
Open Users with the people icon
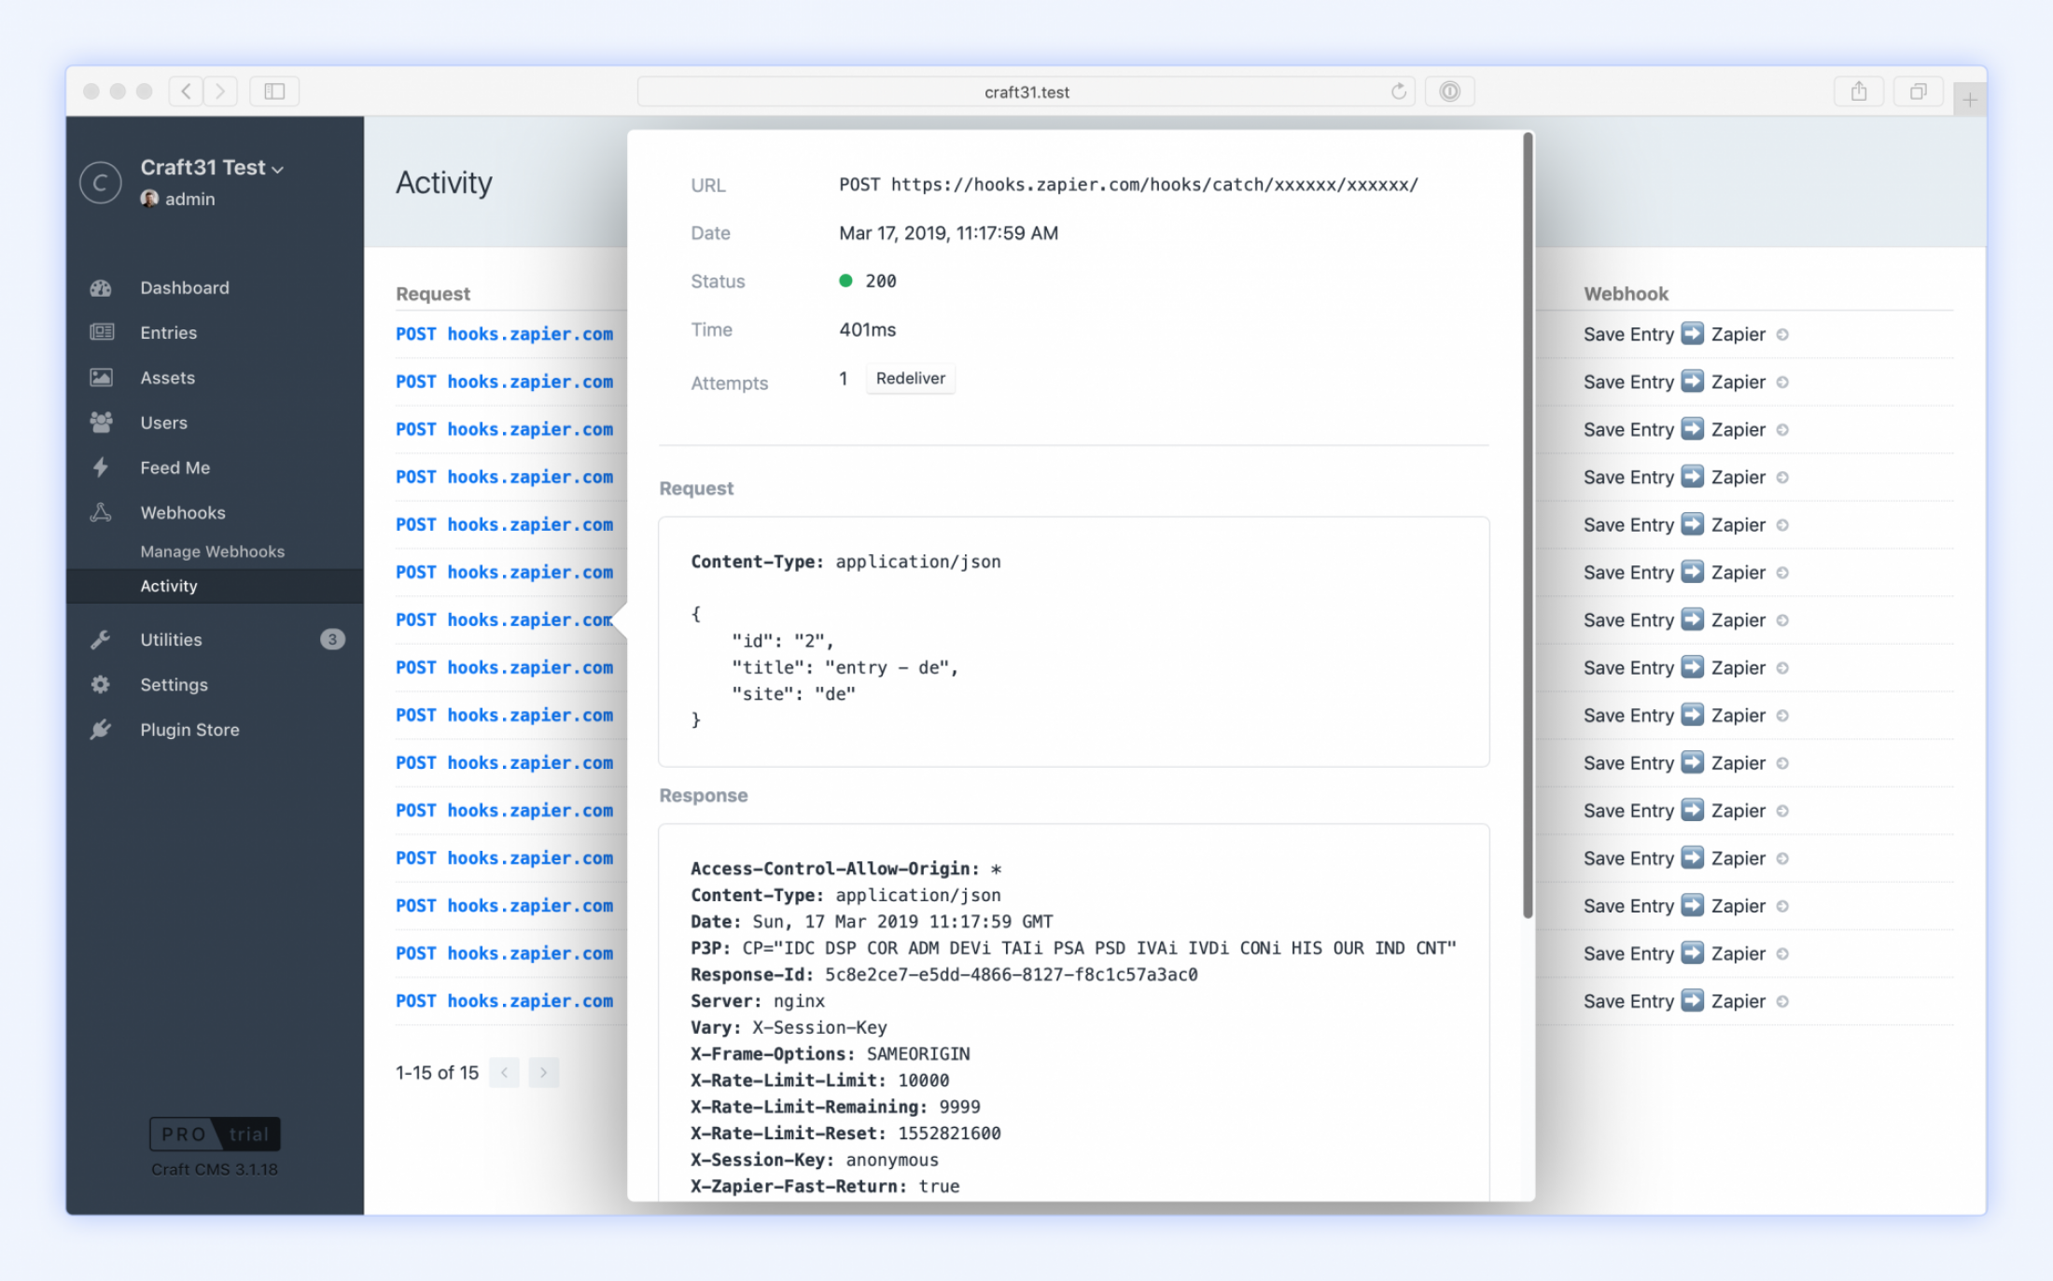pyautogui.click(x=100, y=422)
